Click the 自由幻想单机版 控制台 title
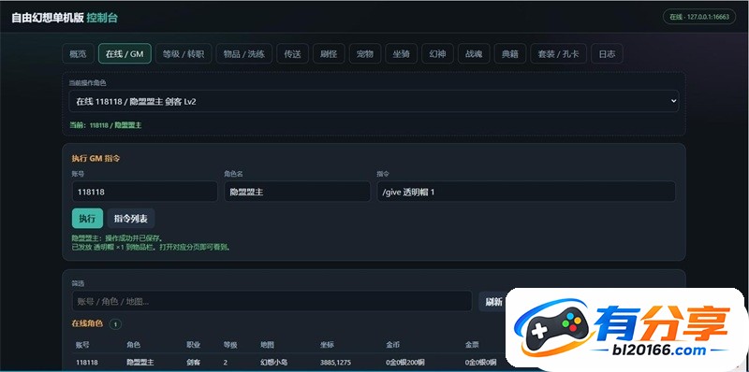749x372 pixels. (x=65, y=18)
